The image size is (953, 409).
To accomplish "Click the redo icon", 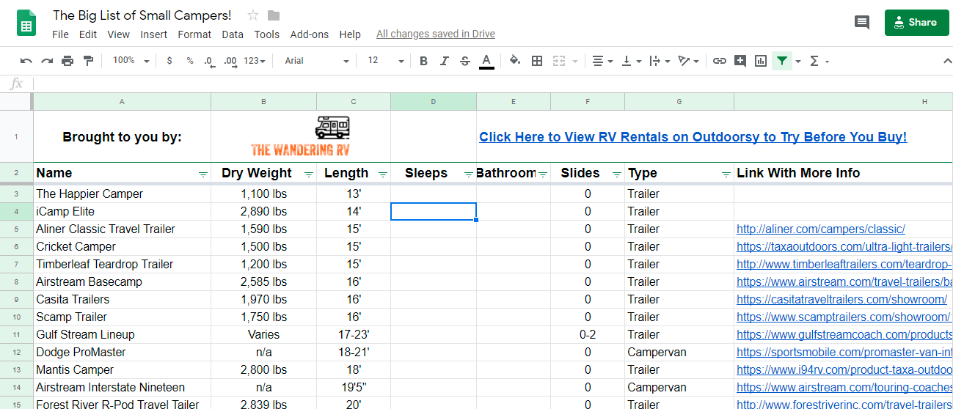I will click(47, 61).
